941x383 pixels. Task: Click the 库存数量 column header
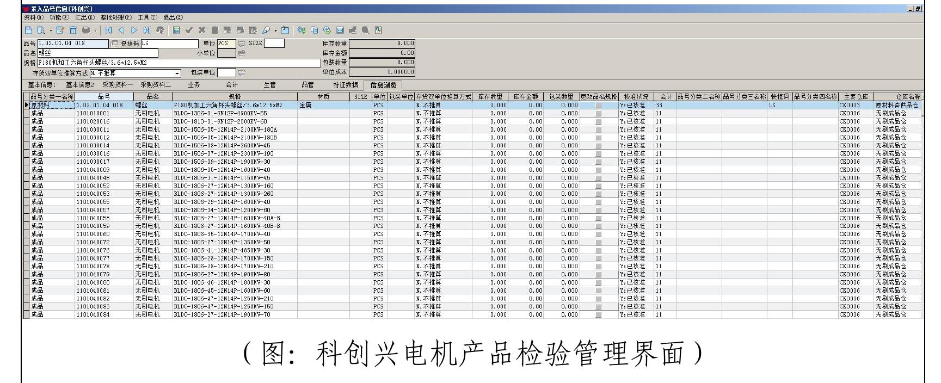(490, 97)
